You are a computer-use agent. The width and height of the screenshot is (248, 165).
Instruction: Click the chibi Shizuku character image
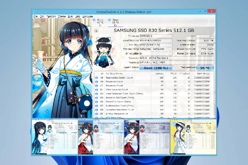coord(104,52)
